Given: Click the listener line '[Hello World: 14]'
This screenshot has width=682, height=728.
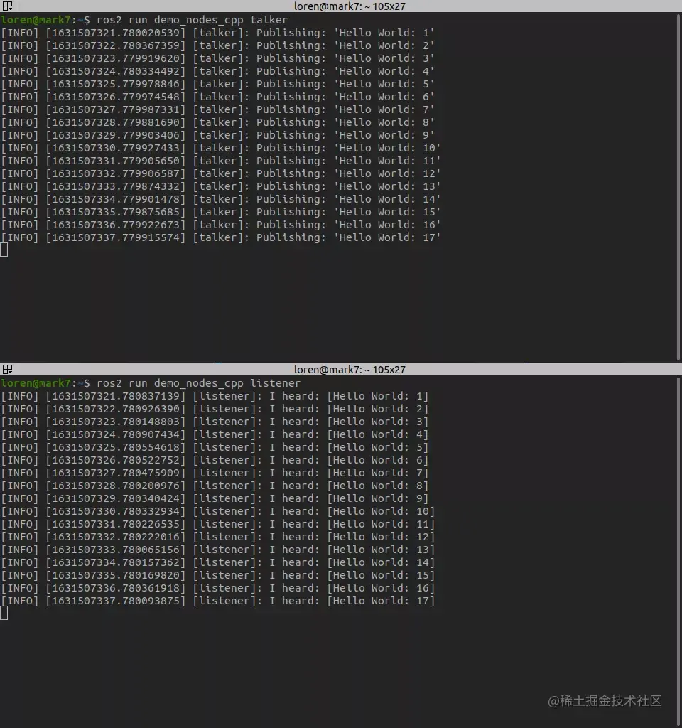Looking at the screenshot, I should pos(218,562).
